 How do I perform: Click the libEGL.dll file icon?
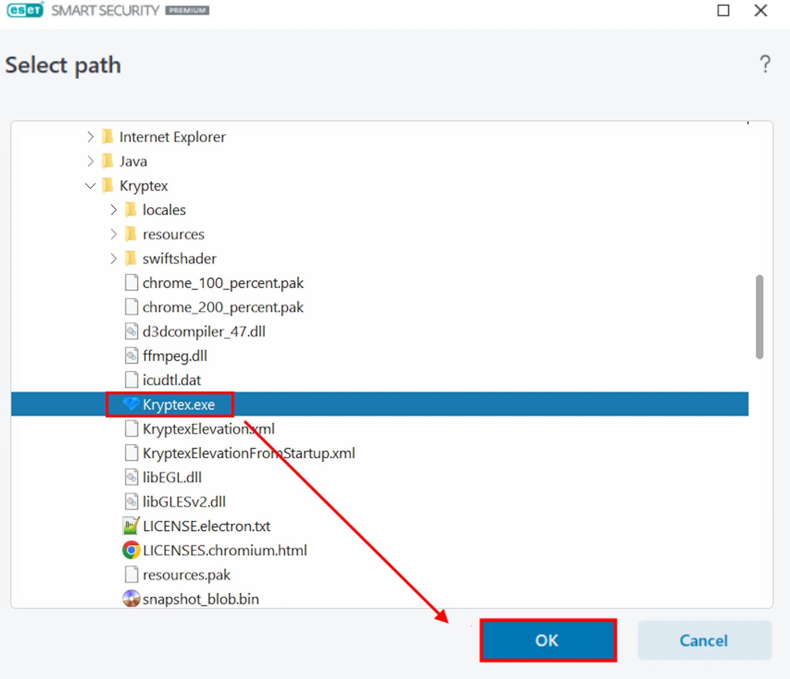[x=131, y=477]
